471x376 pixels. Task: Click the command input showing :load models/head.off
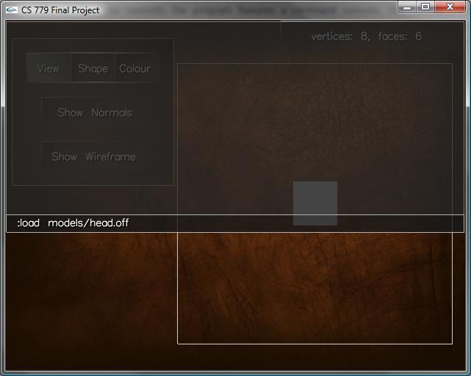click(235, 223)
